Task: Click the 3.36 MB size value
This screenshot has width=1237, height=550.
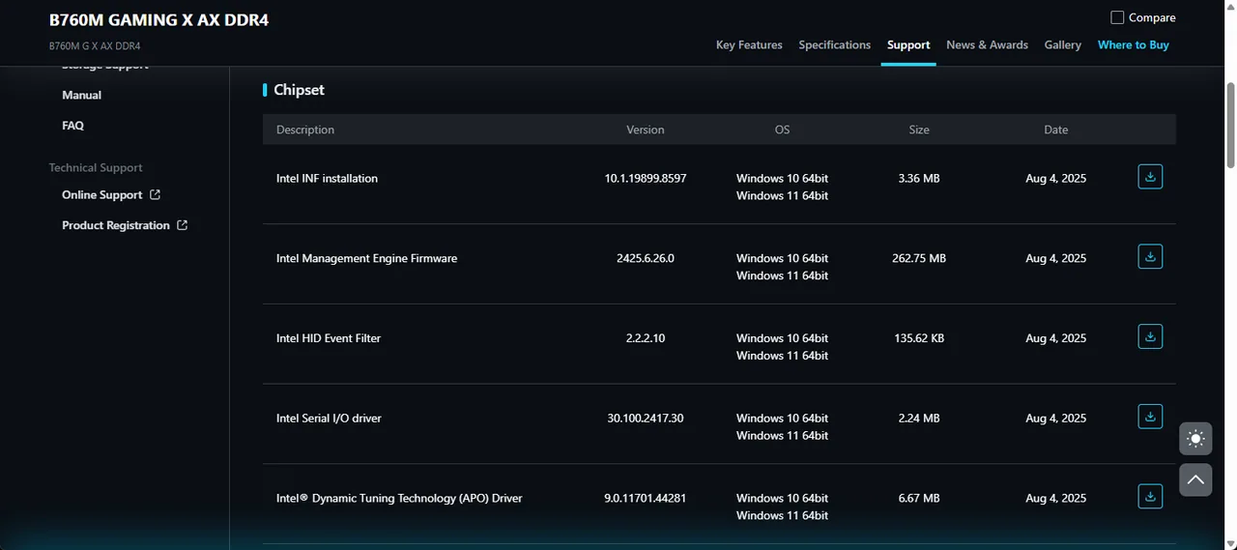Action: 919,179
